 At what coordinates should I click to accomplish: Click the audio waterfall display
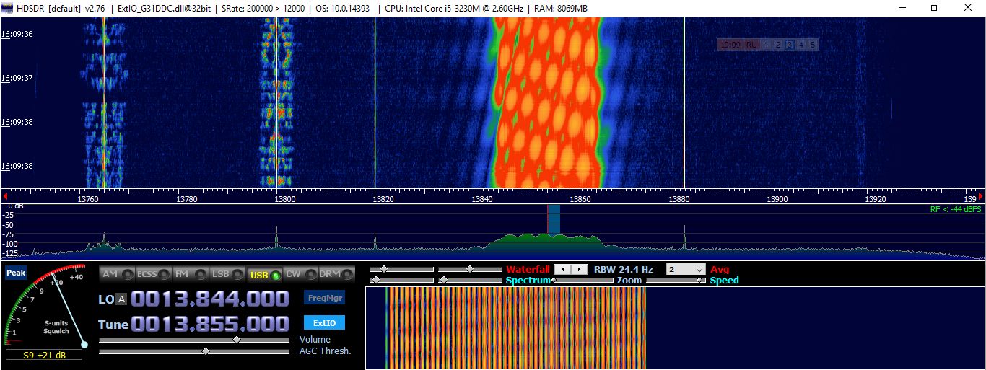pos(675,328)
